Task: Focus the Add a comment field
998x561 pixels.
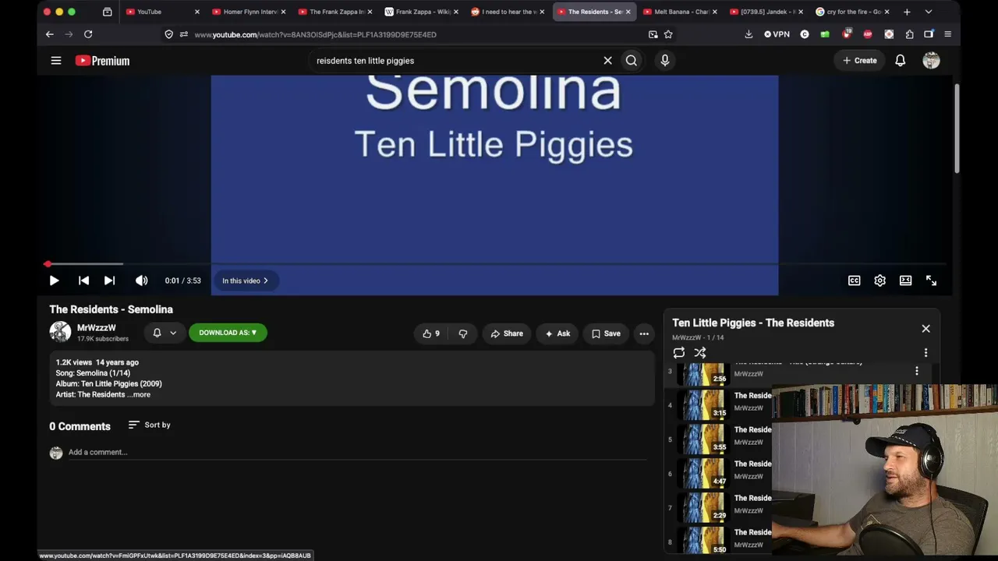Action: pyautogui.click(x=357, y=452)
